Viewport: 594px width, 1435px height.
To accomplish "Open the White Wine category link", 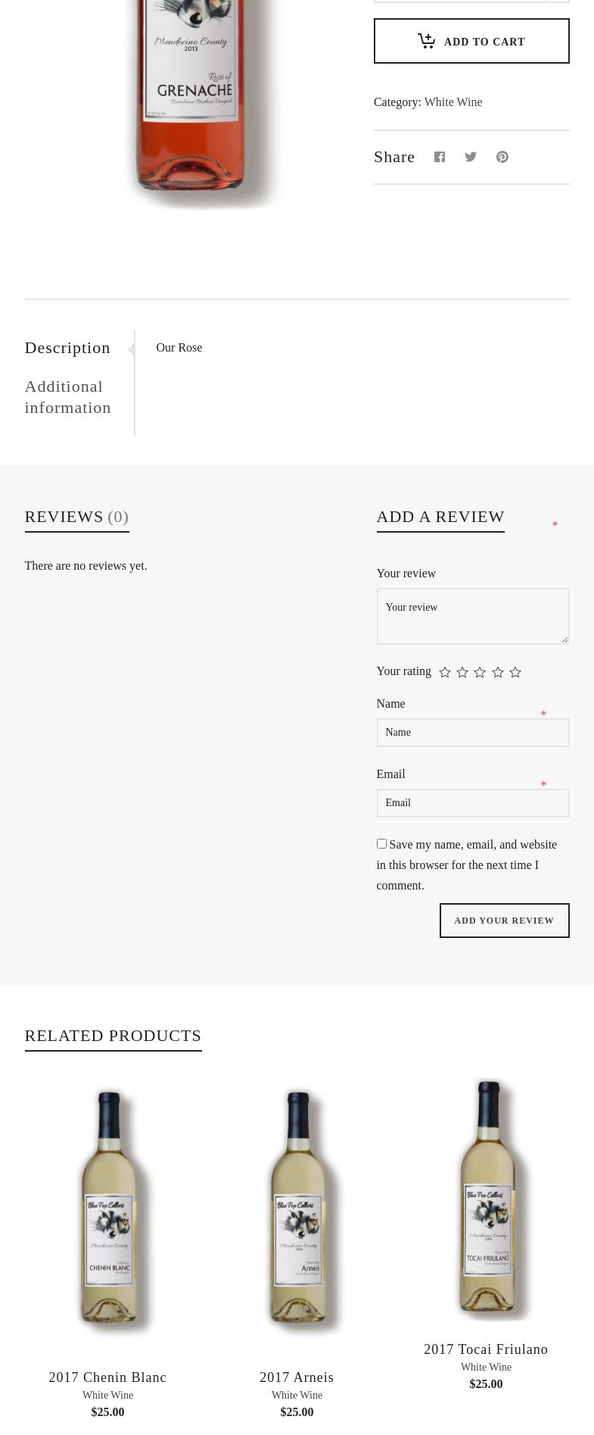I will [452, 102].
